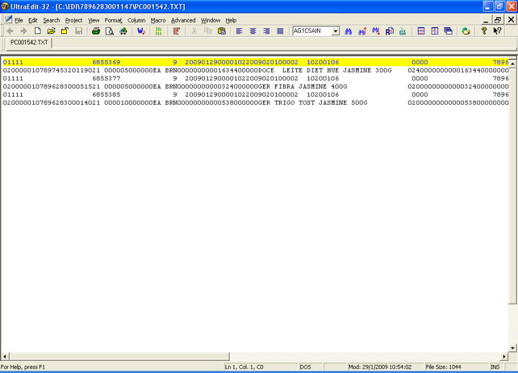518x373 pixels.
Task: Open Help with the question mark icon
Action: tap(484, 31)
